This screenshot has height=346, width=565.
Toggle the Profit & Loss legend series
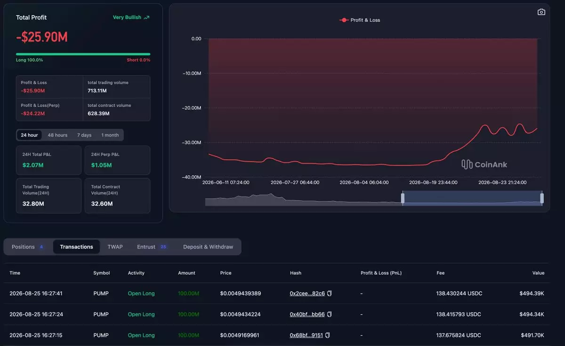pyautogui.click(x=360, y=20)
